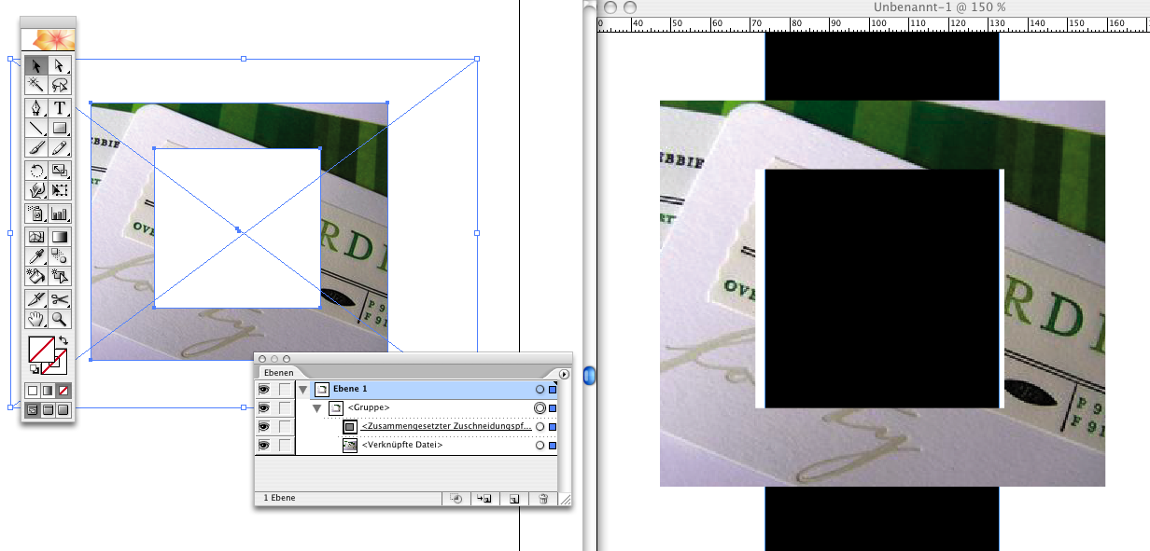This screenshot has height=551, width=1150.
Task: Select the Scissors tool
Action: (x=60, y=298)
